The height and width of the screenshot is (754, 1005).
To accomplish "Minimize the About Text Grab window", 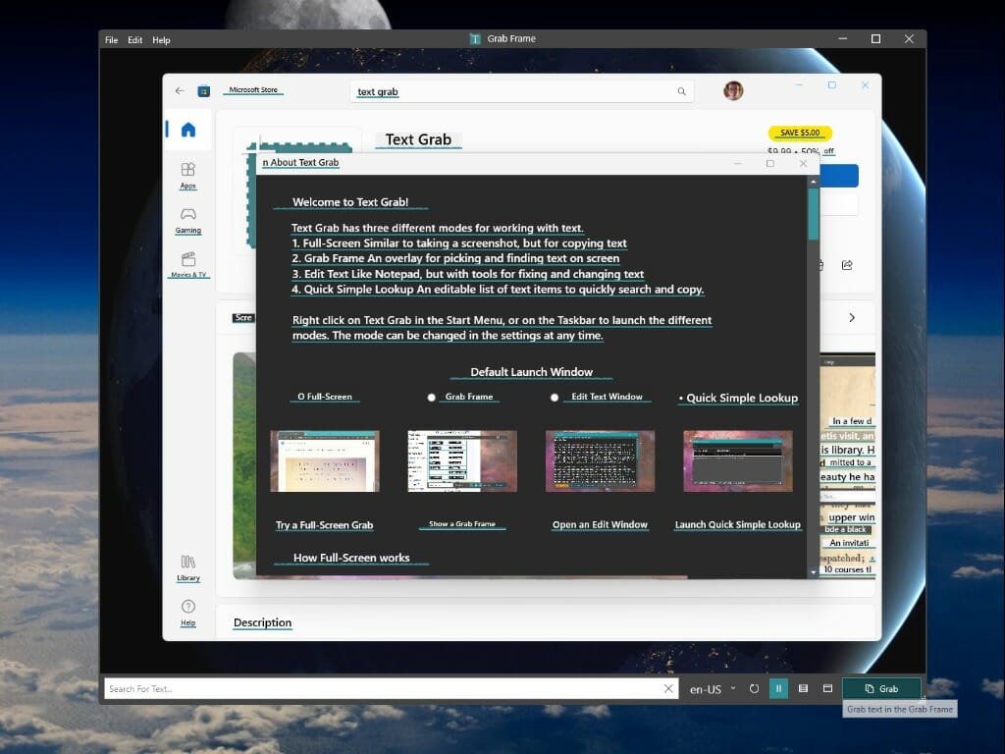I will pyautogui.click(x=738, y=164).
